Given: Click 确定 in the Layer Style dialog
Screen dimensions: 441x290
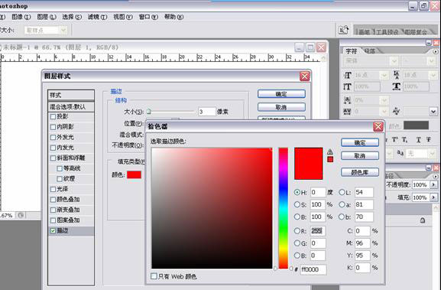Looking at the screenshot, I should [x=281, y=94].
